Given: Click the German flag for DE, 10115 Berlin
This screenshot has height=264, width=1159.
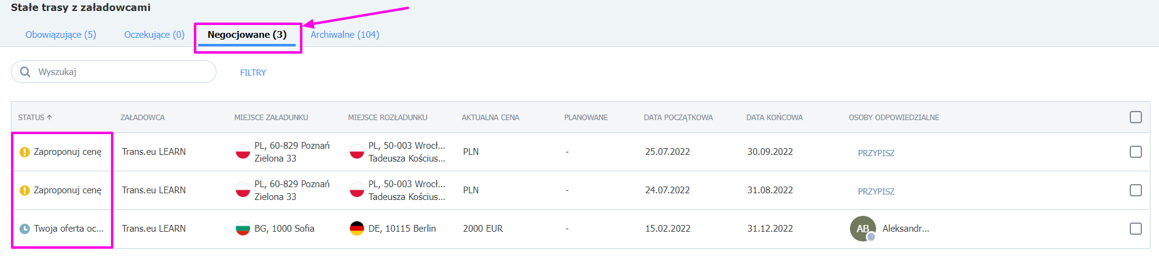Looking at the screenshot, I should pyautogui.click(x=357, y=229).
